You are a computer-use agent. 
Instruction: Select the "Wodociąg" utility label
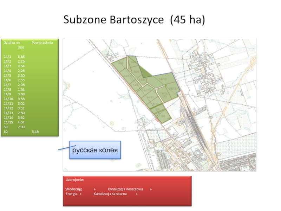pos(73,189)
